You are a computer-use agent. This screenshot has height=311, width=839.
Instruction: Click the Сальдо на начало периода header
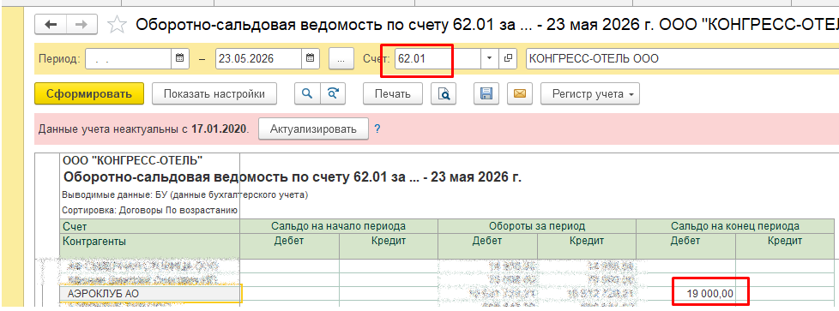tap(339, 226)
